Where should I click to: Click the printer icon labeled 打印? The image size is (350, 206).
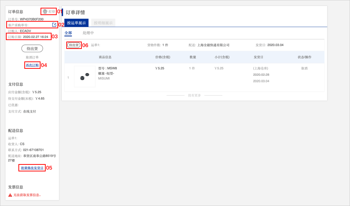click(x=45, y=12)
